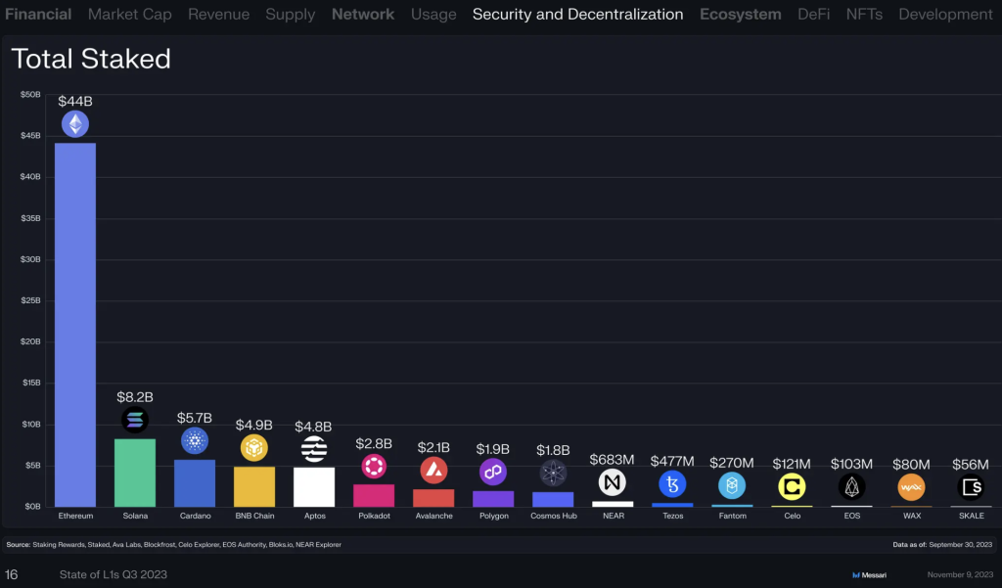Click the red Avalanche bar

click(433, 498)
